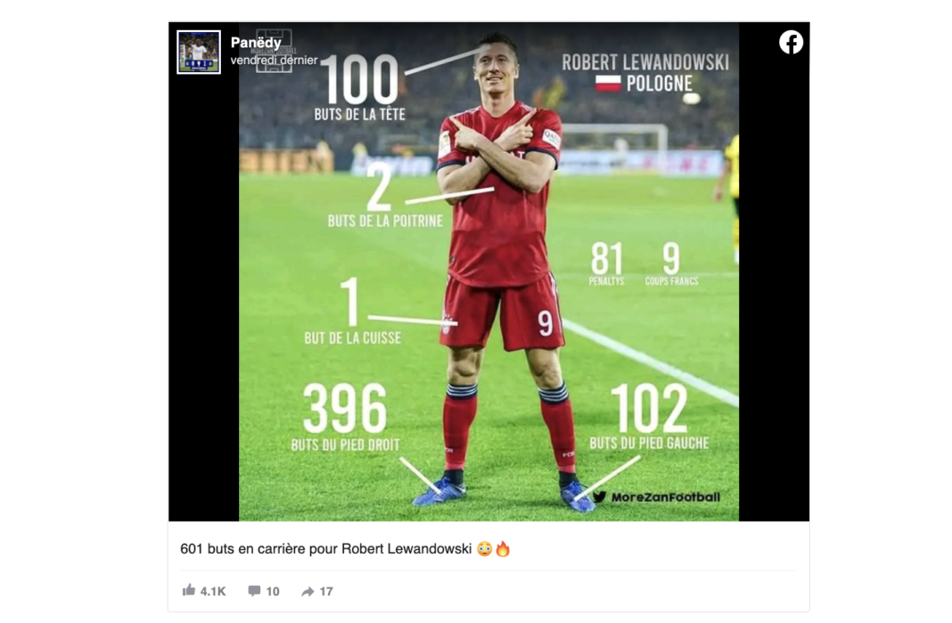Click the '396 buts du pied droit' stat

(x=346, y=418)
